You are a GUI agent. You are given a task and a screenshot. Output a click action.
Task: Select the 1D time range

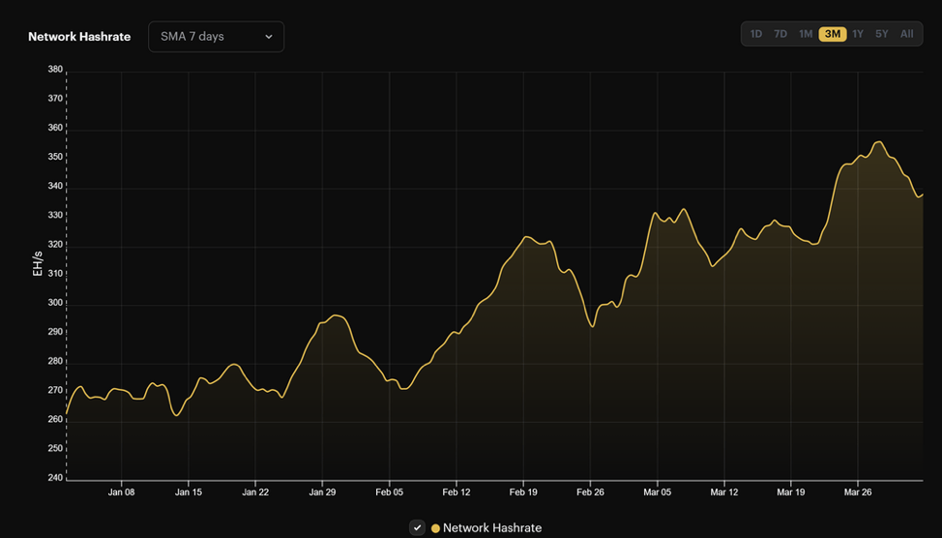(x=756, y=34)
